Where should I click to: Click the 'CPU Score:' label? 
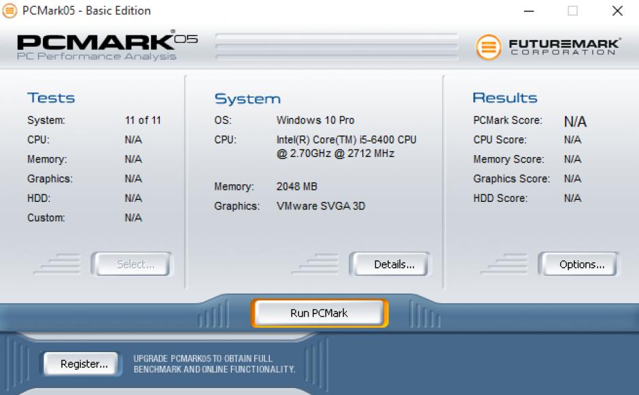point(500,140)
